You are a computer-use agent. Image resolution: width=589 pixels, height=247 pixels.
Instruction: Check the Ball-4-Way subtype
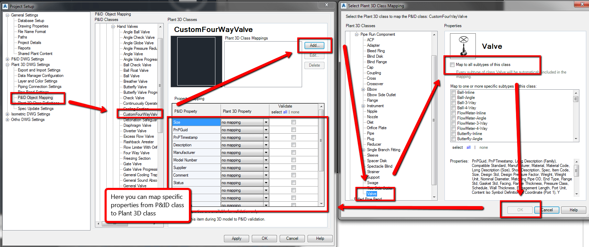(x=453, y=108)
